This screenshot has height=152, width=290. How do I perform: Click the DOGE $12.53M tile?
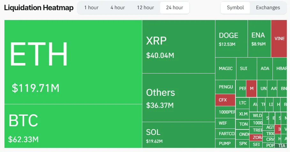point(231,38)
